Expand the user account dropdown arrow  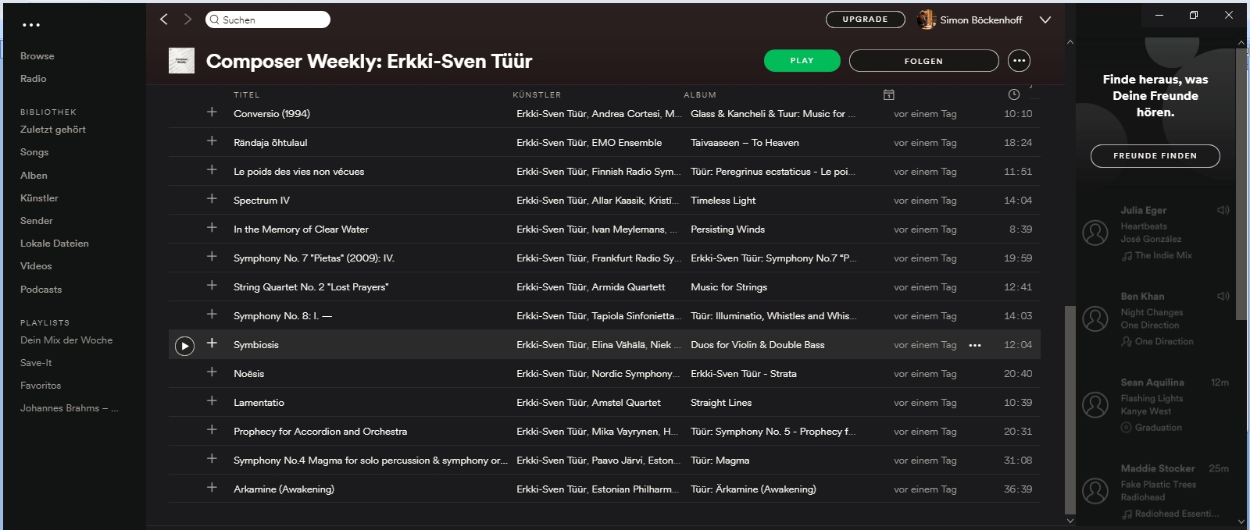1045,20
